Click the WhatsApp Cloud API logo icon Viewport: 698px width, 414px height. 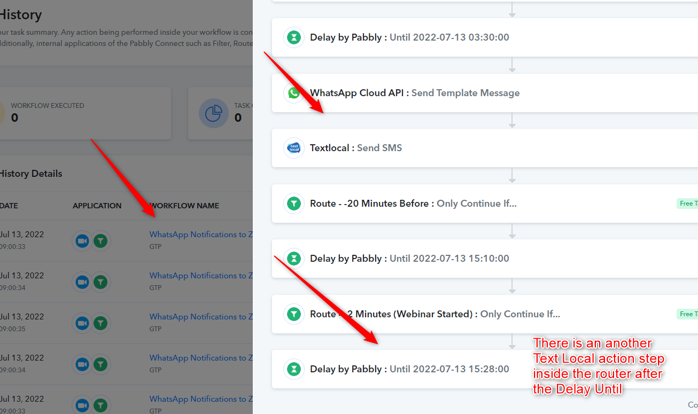(294, 93)
